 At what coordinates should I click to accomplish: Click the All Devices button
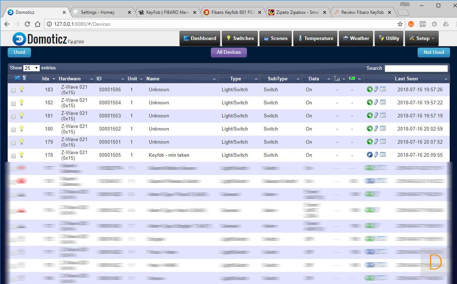coord(229,52)
